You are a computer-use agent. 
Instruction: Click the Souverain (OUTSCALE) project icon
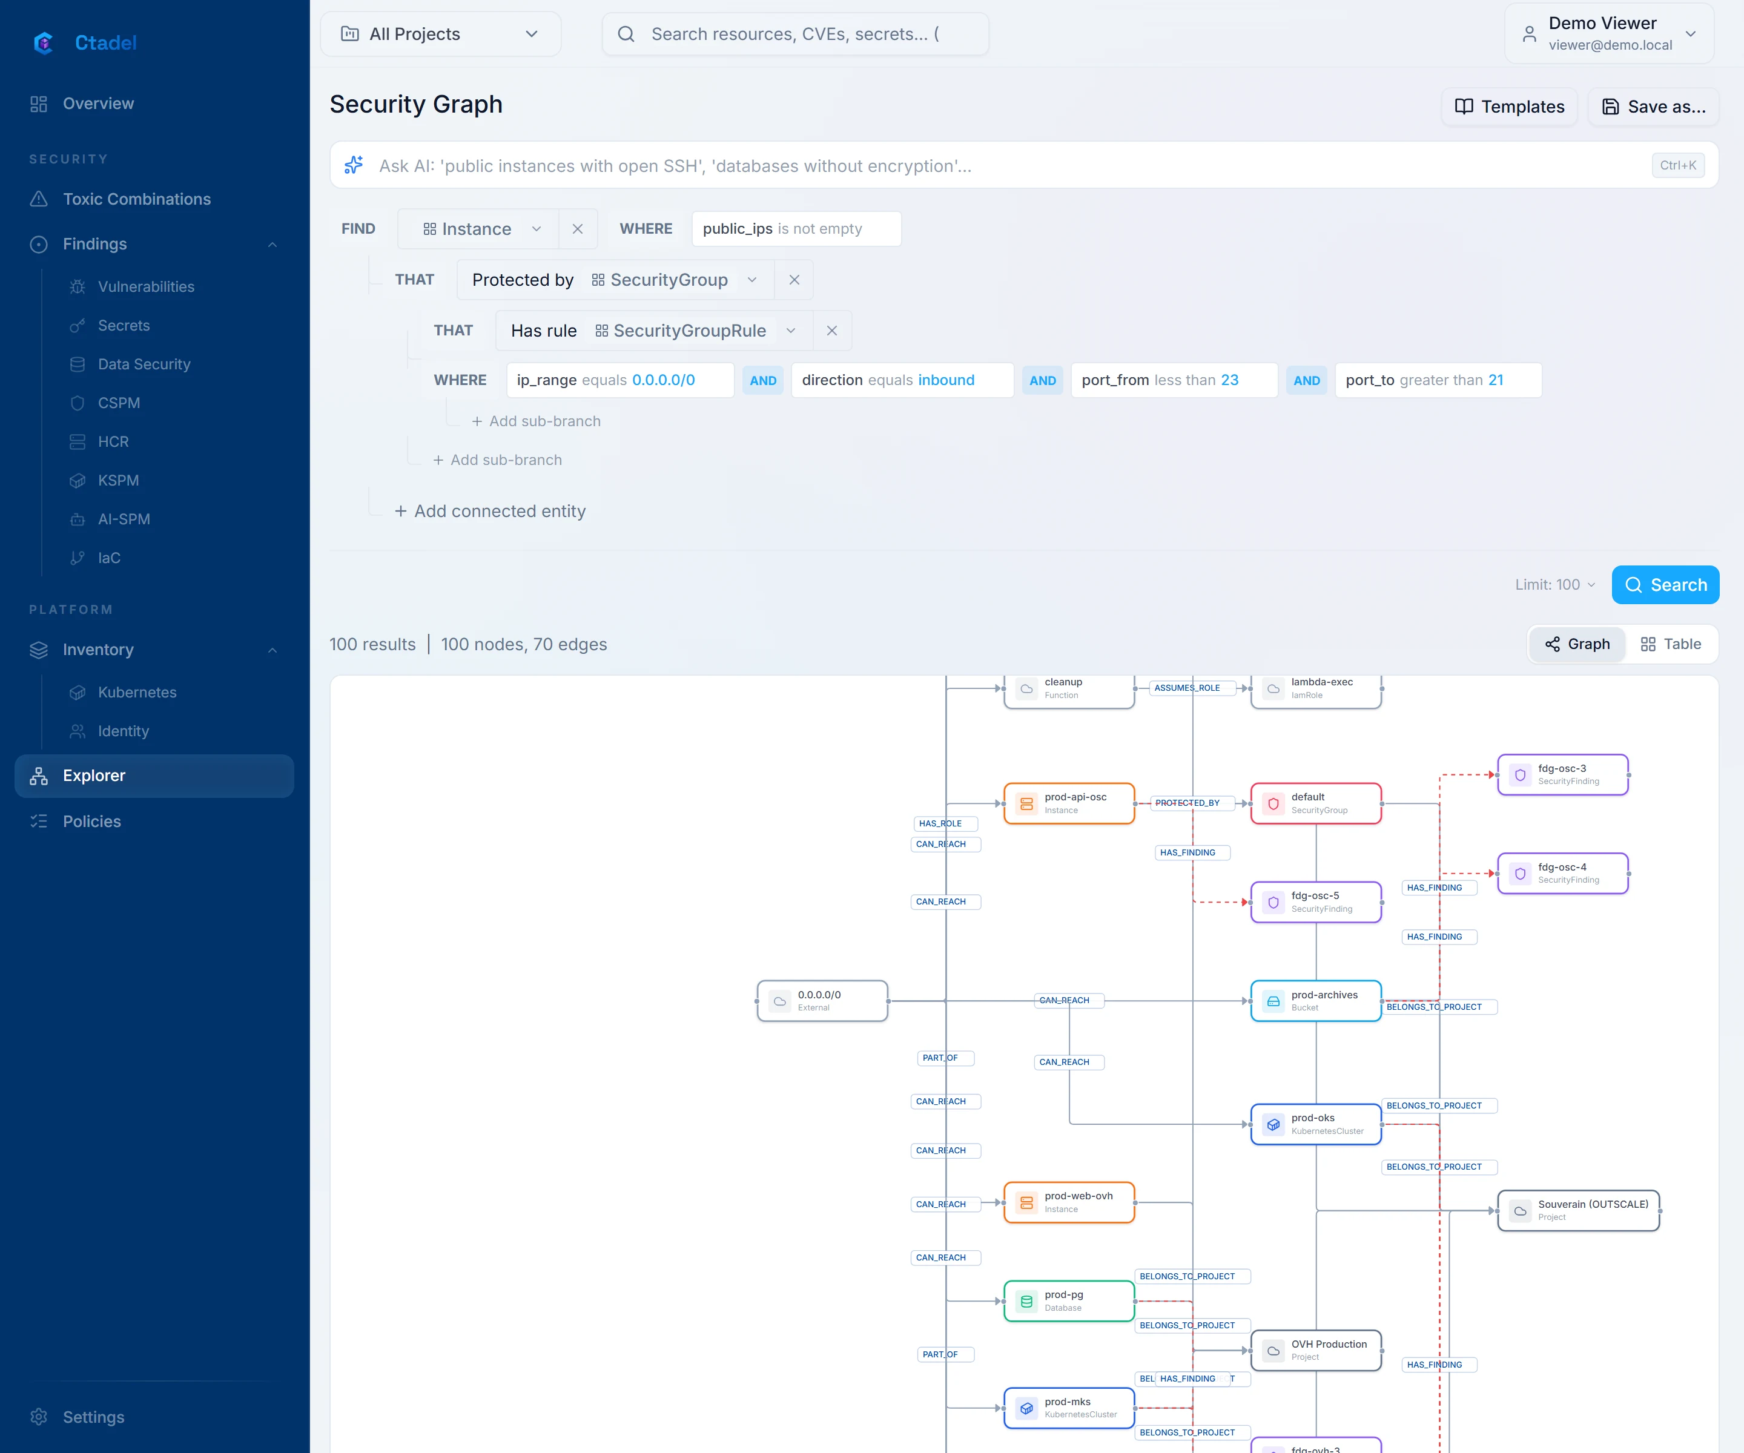tap(1520, 1211)
